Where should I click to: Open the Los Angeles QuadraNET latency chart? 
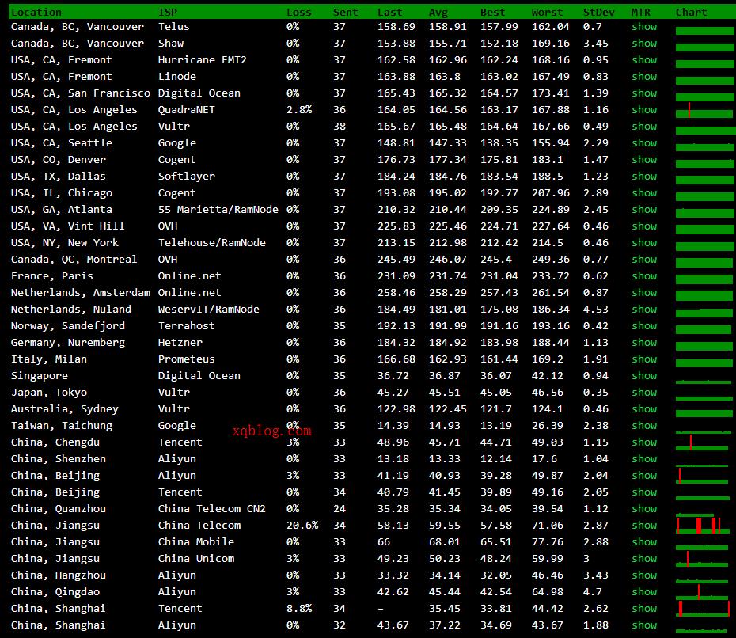704,110
